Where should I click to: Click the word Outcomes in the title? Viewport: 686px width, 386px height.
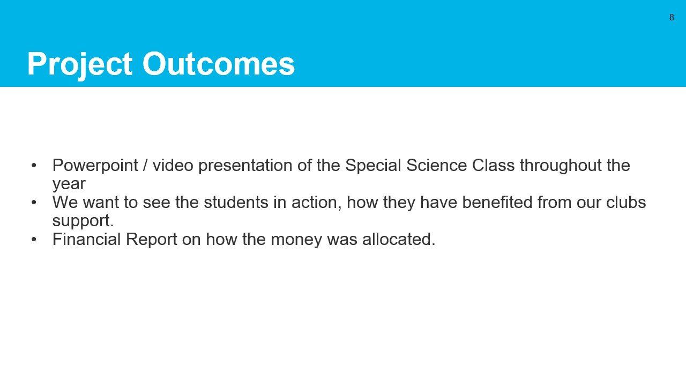click(219, 64)
